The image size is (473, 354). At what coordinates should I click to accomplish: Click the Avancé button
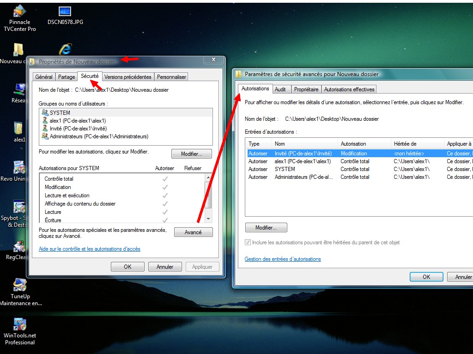pyautogui.click(x=193, y=232)
